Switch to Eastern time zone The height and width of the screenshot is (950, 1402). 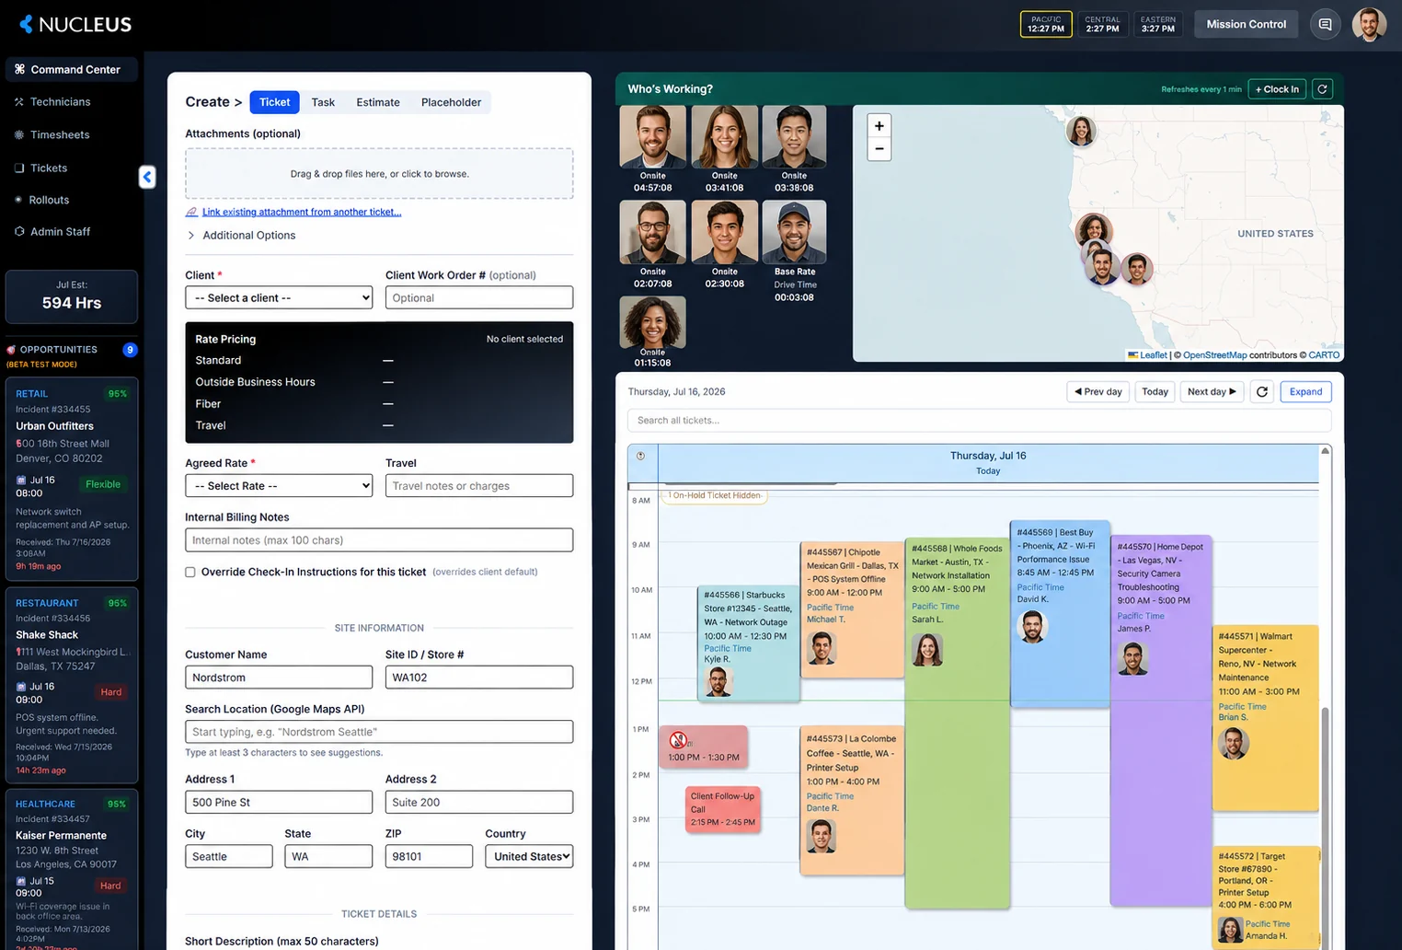[x=1158, y=24]
